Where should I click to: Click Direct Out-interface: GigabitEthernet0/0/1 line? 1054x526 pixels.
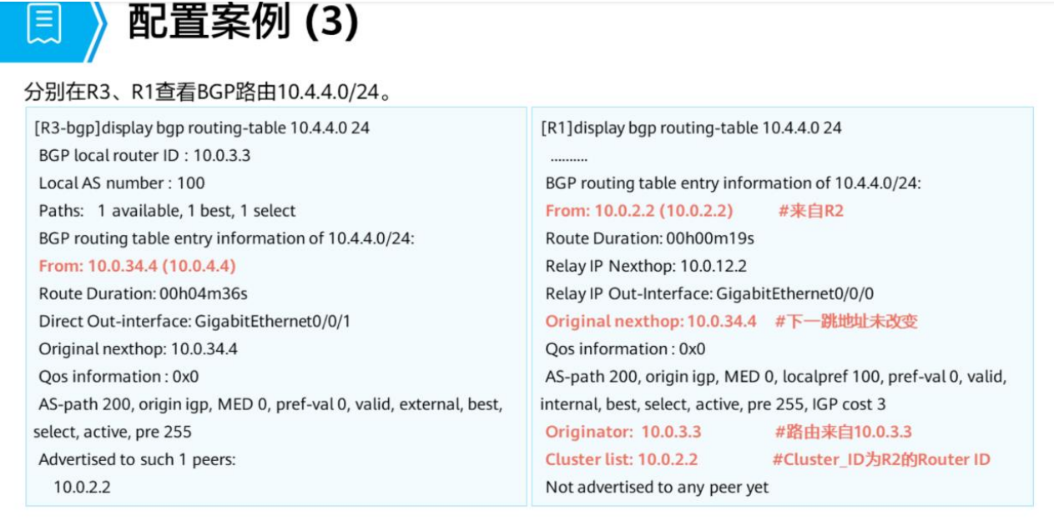(194, 321)
